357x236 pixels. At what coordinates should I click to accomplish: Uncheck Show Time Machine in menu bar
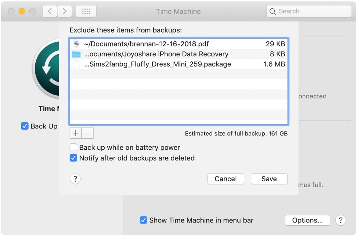pyautogui.click(x=143, y=220)
